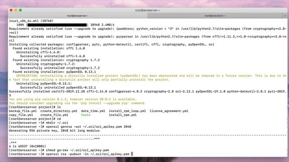Click 'create_directory.yml' in the listing

59,111
